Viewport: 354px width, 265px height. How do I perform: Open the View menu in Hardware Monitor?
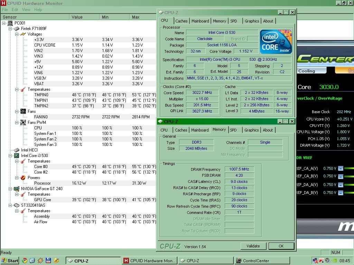pyautogui.click(x=26, y=9)
